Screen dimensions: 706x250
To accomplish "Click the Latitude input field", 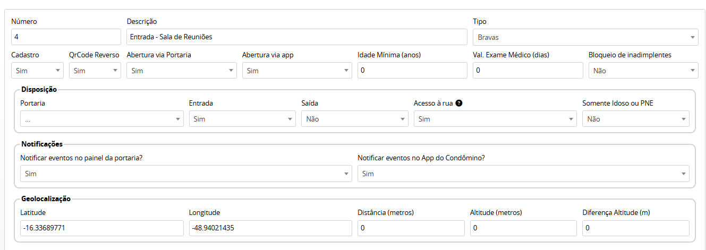I will point(101,228).
